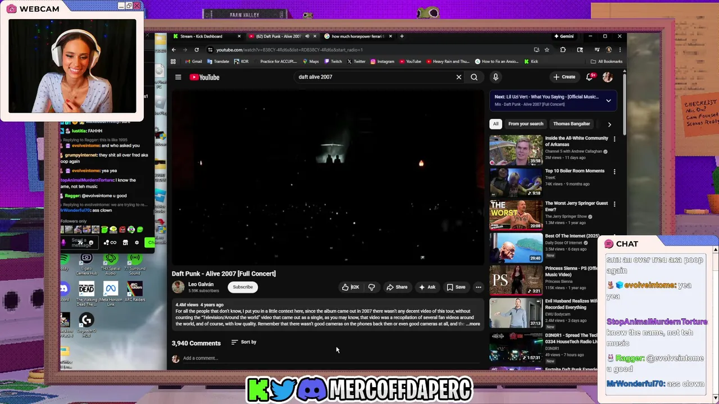This screenshot has width=719, height=404.
Task: Dislike the Daft Punk video
Action: click(371, 287)
